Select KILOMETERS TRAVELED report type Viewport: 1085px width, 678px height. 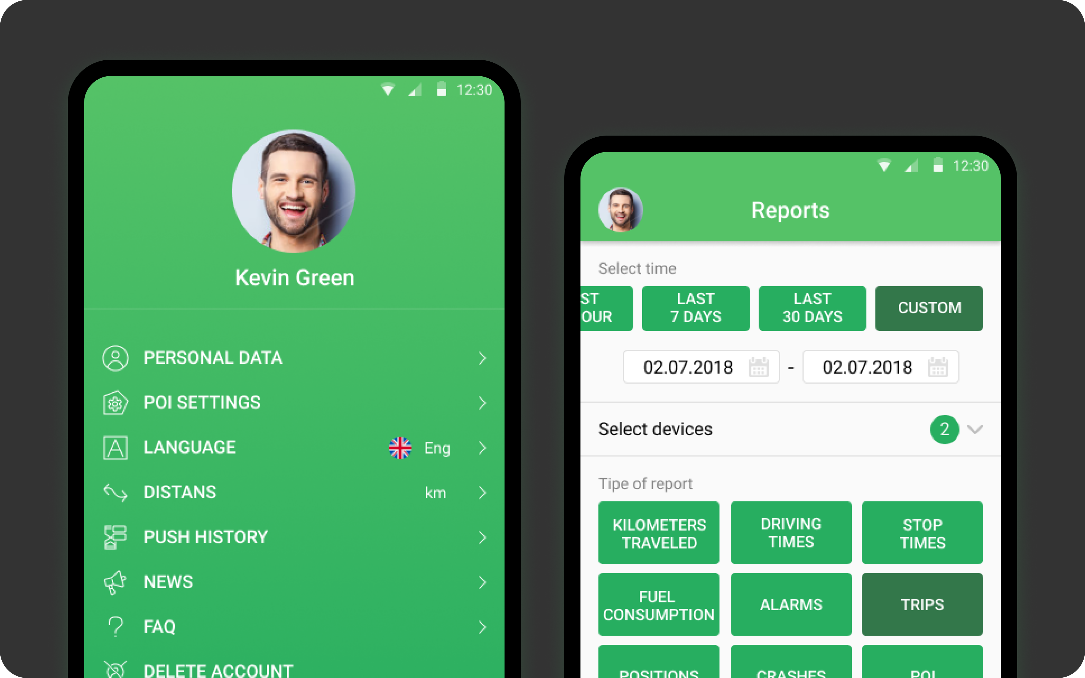658,531
